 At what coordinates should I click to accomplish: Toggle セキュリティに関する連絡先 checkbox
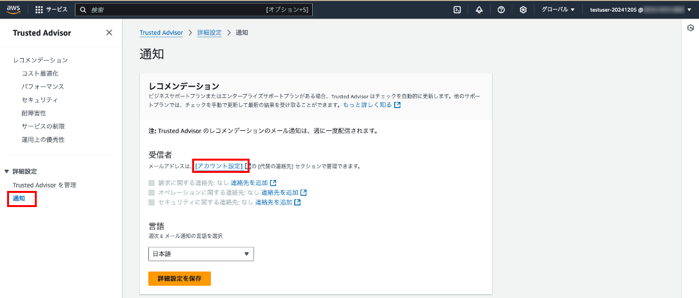152,202
